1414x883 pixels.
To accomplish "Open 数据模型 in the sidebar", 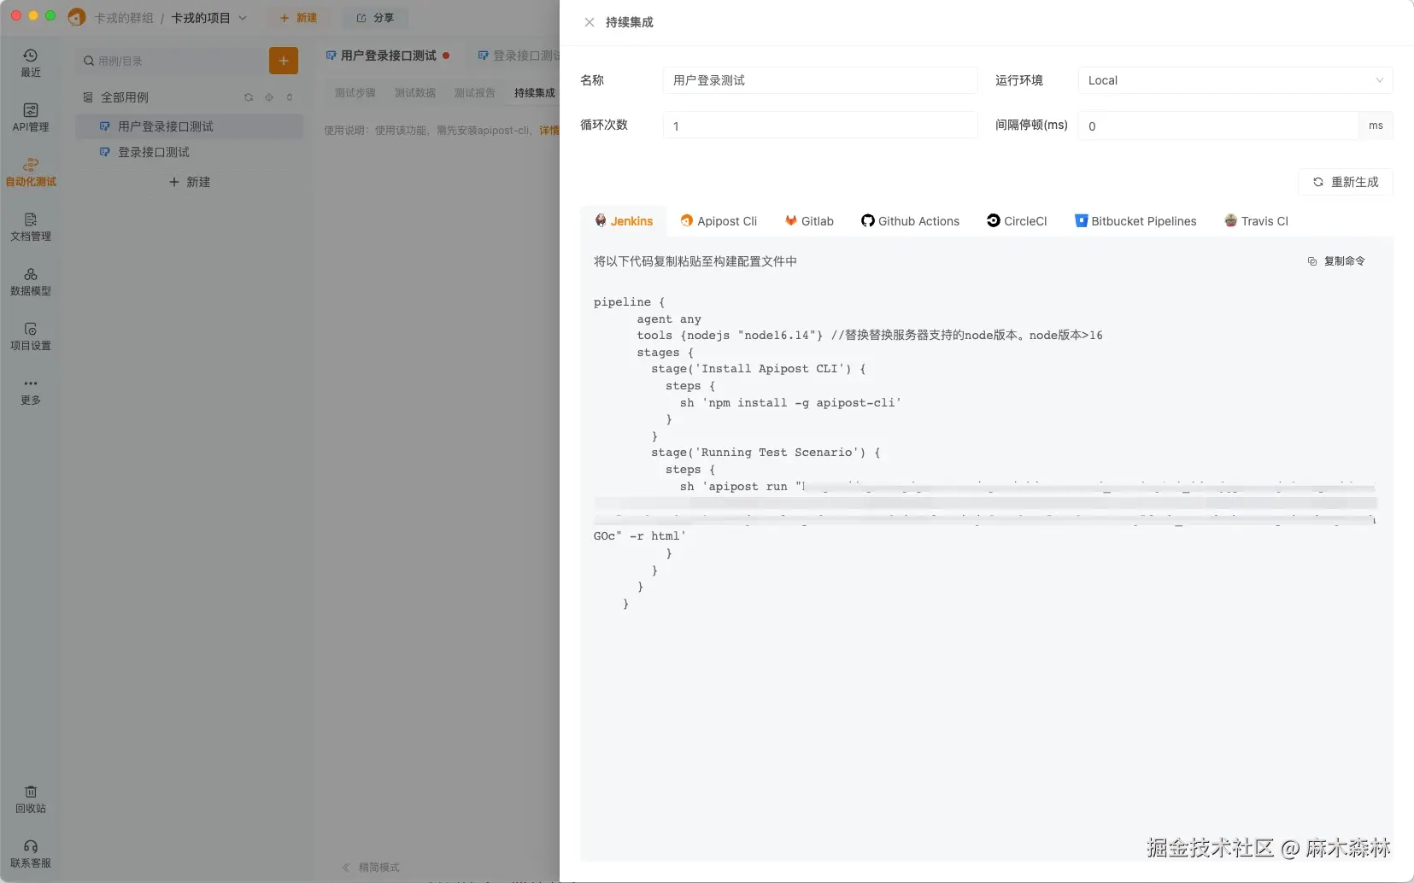I will [x=31, y=282].
